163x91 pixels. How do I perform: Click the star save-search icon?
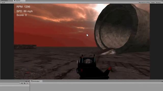click(28, 83)
